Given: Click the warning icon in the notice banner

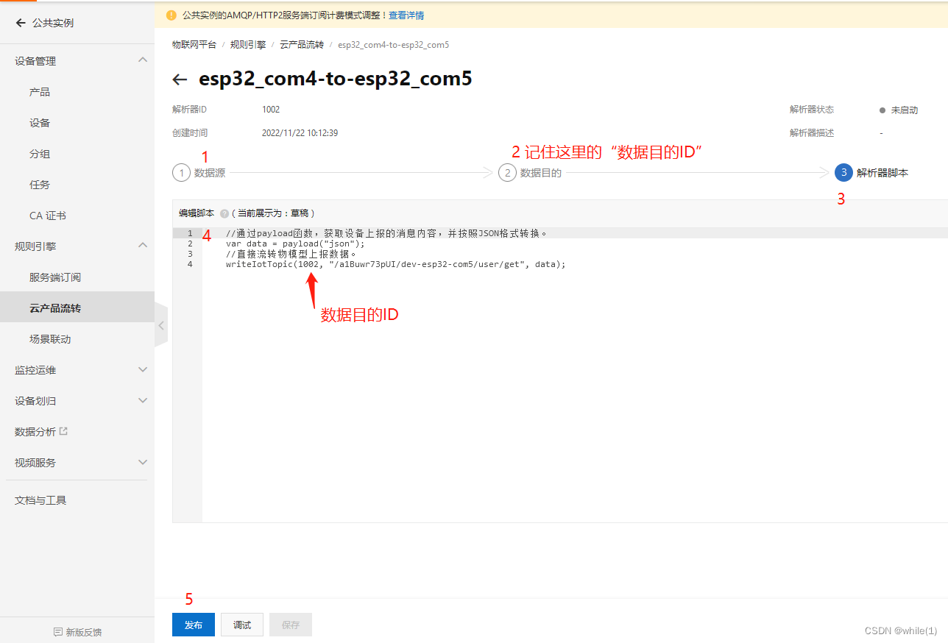Looking at the screenshot, I should pyautogui.click(x=171, y=15).
